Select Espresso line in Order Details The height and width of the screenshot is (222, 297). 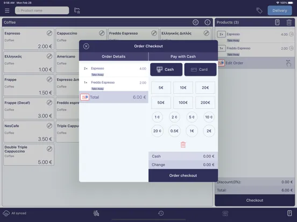pyautogui.click(x=114, y=70)
